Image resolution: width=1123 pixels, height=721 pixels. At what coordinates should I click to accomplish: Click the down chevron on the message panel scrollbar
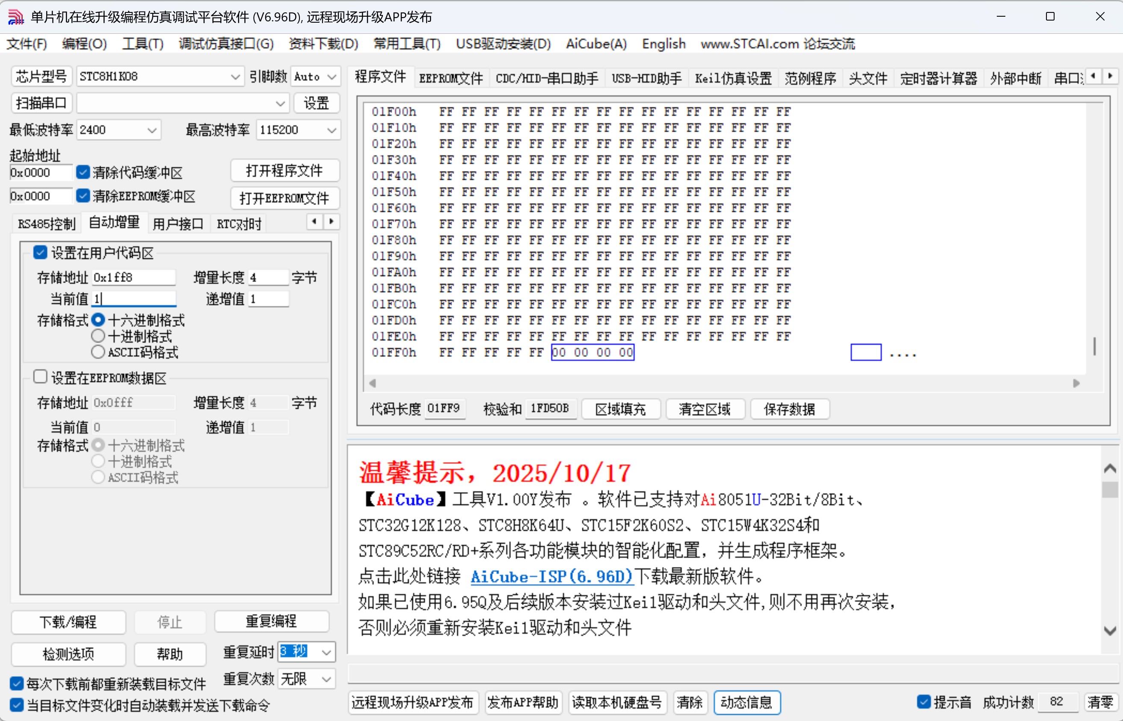pos(1110,630)
